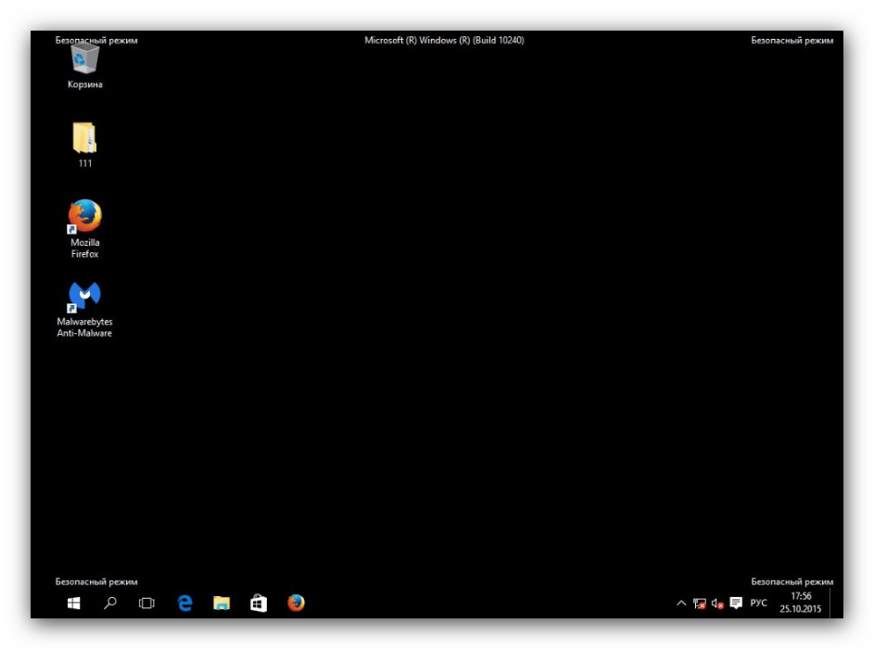The image size is (874, 649).
Task: Click the "Корзина" text label
Action: point(84,84)
